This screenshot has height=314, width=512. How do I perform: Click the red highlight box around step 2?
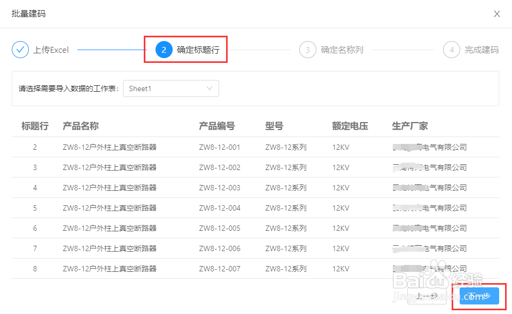click(185, 49)
